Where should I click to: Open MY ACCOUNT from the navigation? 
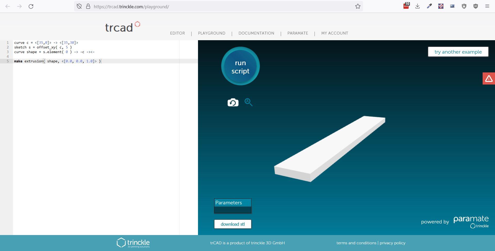pyautogui.click(x=334, y=33)
